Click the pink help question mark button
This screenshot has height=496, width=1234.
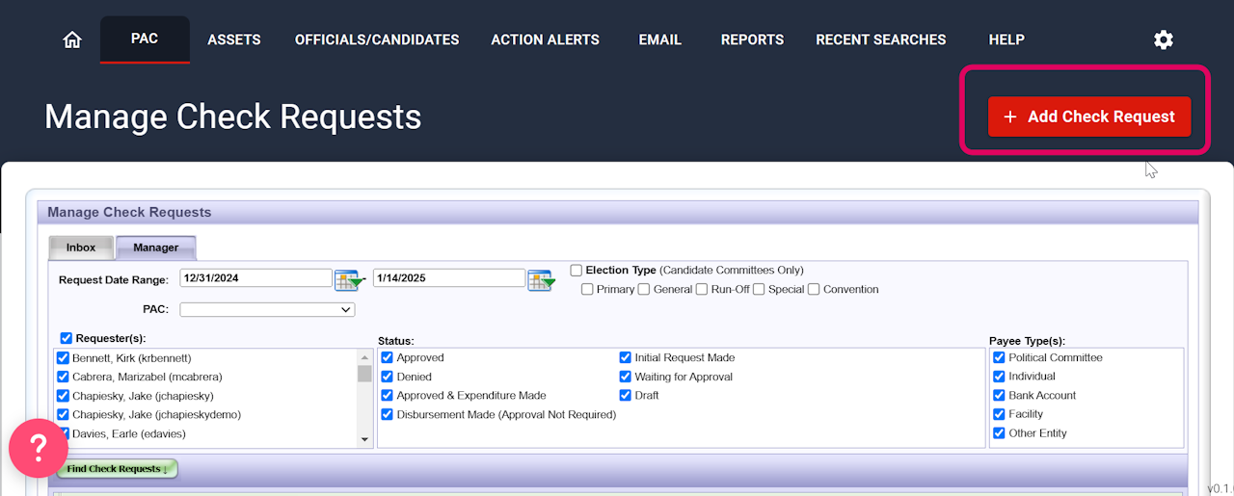click(39, 448)
